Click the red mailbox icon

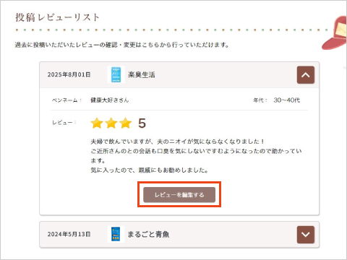point(335,33)
